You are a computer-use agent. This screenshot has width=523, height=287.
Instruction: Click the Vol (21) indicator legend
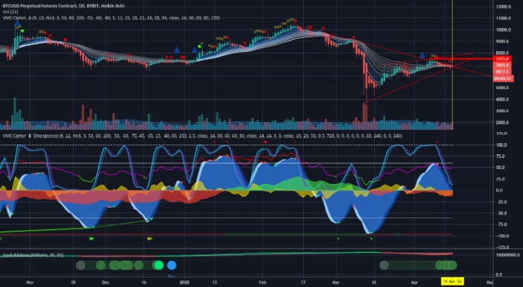pos(10,12)
